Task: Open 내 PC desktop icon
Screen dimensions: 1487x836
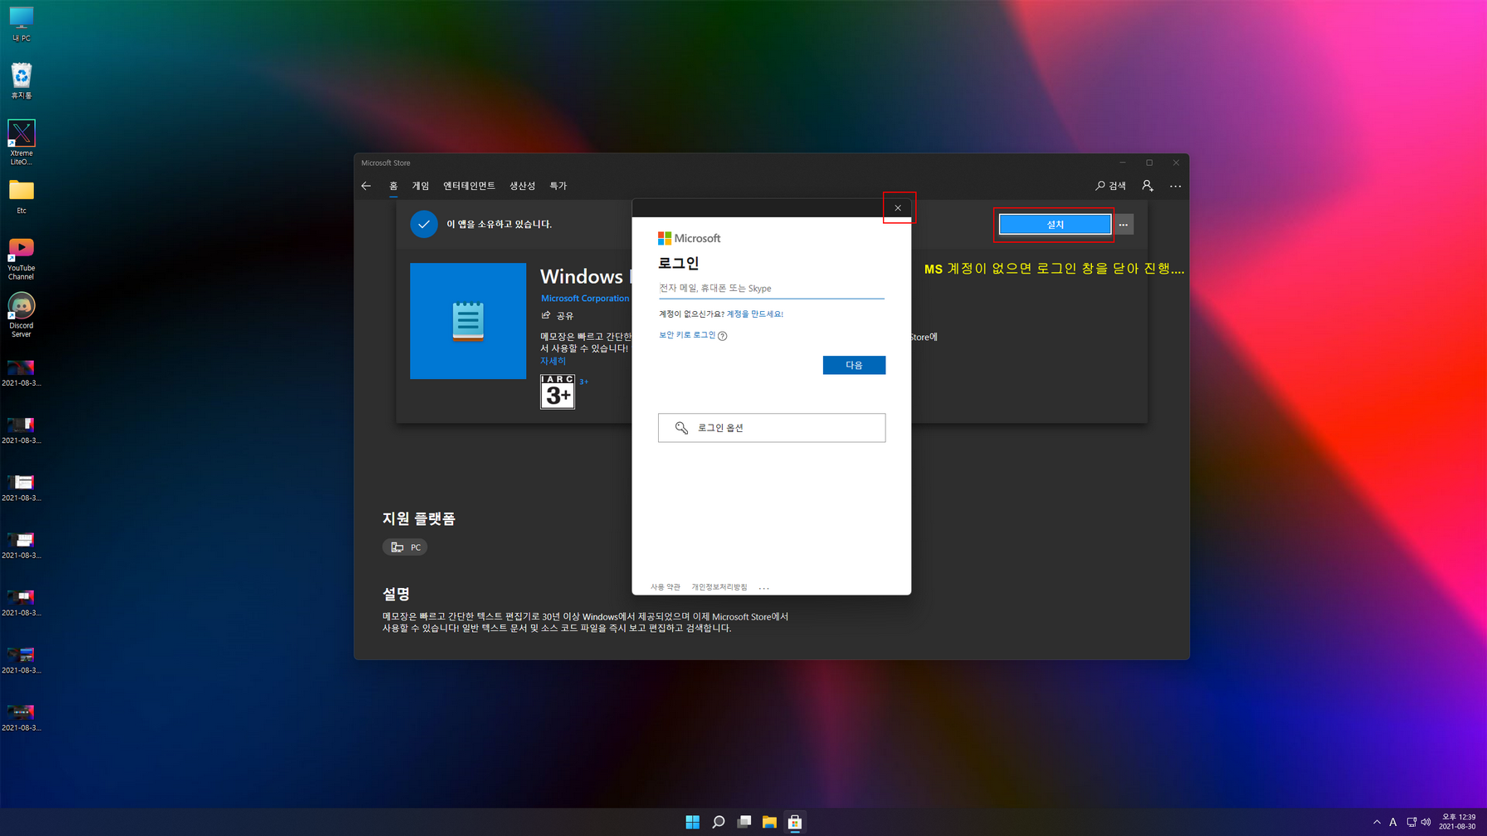Action: click(x=22, y=24)
